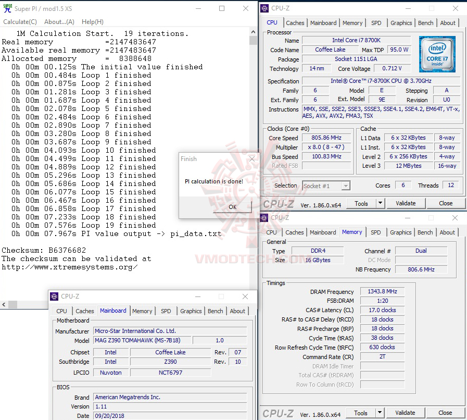Switch to the Graphics tab in the Memory window

400,232
